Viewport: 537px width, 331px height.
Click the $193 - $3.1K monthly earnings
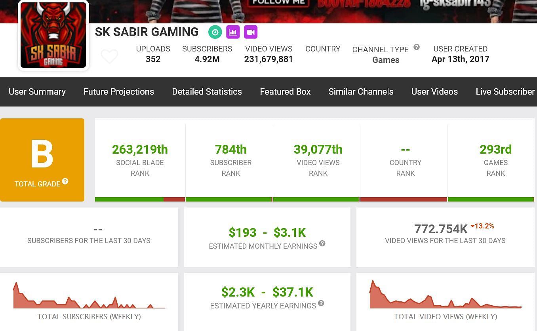click(x=267, y=232)
